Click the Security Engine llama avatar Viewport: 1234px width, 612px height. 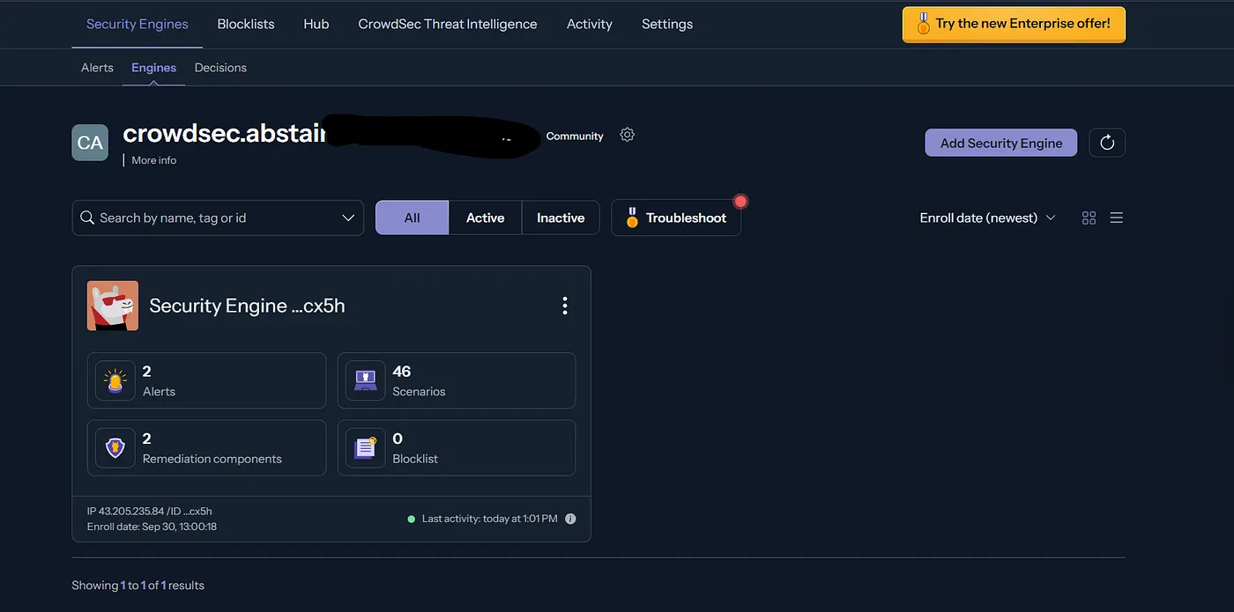click(x=113, y=306)
